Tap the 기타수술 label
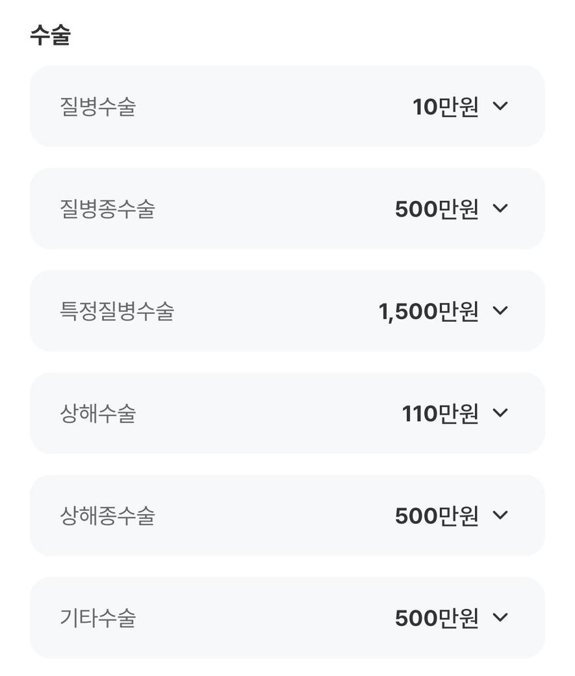This screenshot has width=575, height=676. point(97,618)
